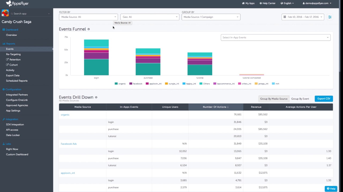Toggle the criteo_int legend entry
This screenshot has height=192, width=343.
coord(245,84)
